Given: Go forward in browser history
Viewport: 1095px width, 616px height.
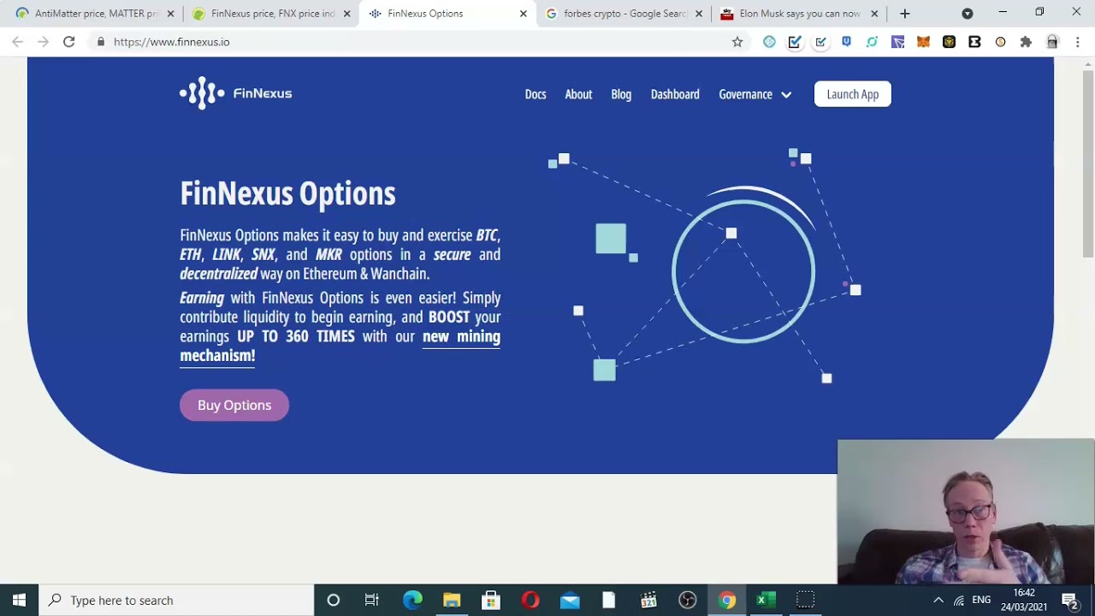Looking at the screenshot, I should (x=44, y=42).
